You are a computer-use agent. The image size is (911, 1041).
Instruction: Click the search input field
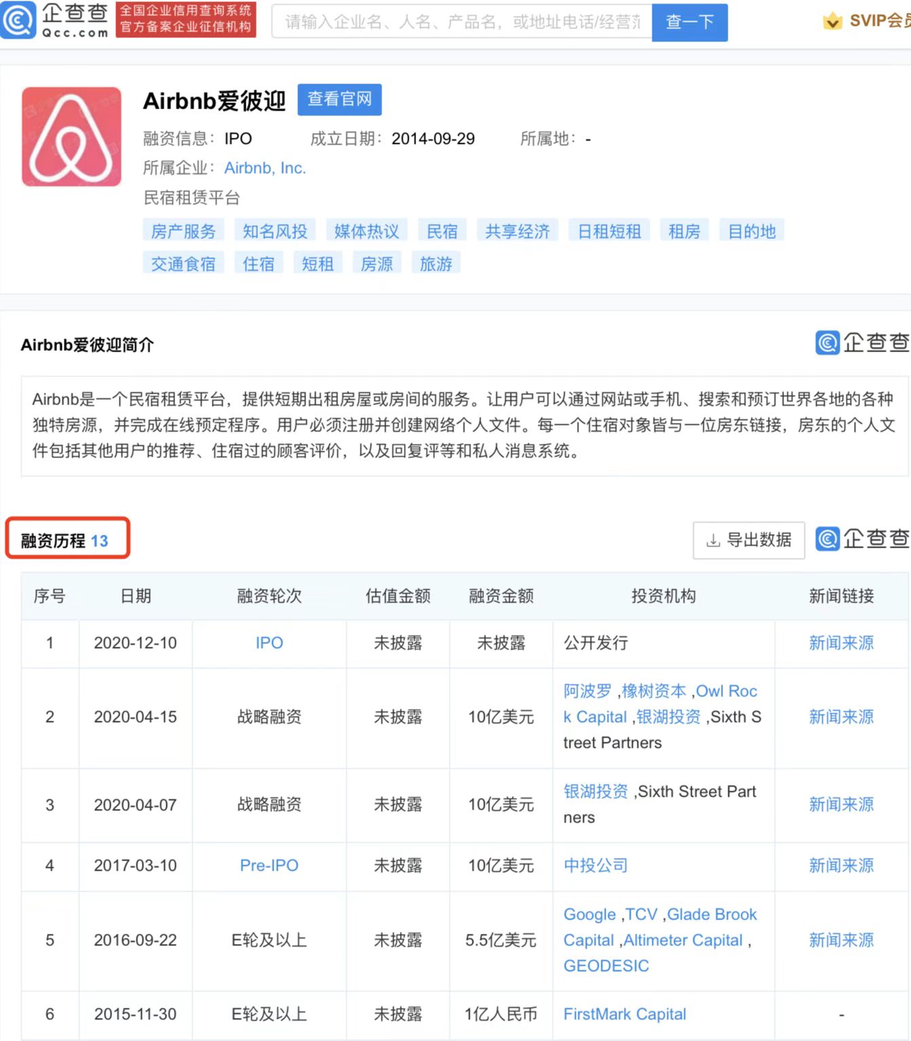[462, 22]
